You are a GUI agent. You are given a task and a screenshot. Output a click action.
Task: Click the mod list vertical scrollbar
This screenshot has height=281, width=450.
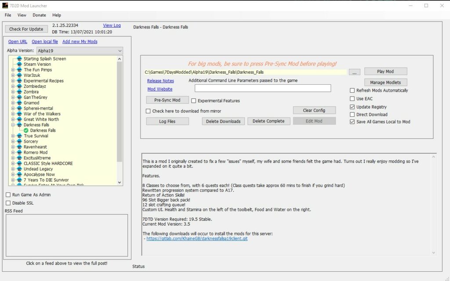coord(120,112)
